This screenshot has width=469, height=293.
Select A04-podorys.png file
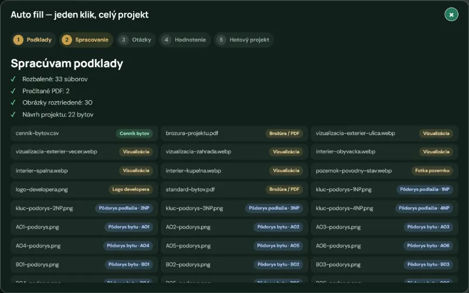tap(84, 246)
